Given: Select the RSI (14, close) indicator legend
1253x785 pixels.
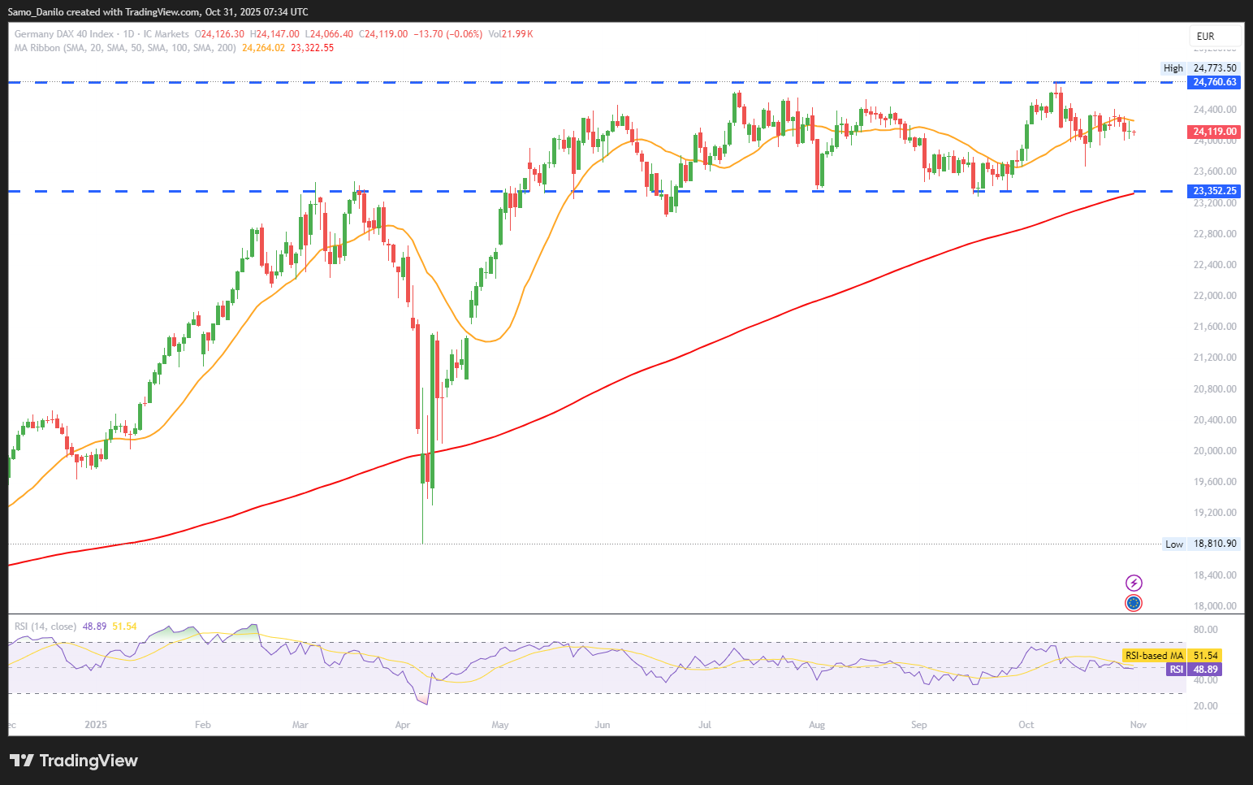Looking at the screenshot, I should pyautogui.click(x=45, y=627).
